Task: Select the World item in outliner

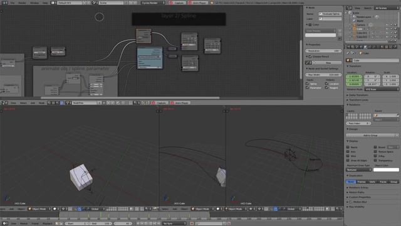Action: pyautogui.click(x=360, y=21)
